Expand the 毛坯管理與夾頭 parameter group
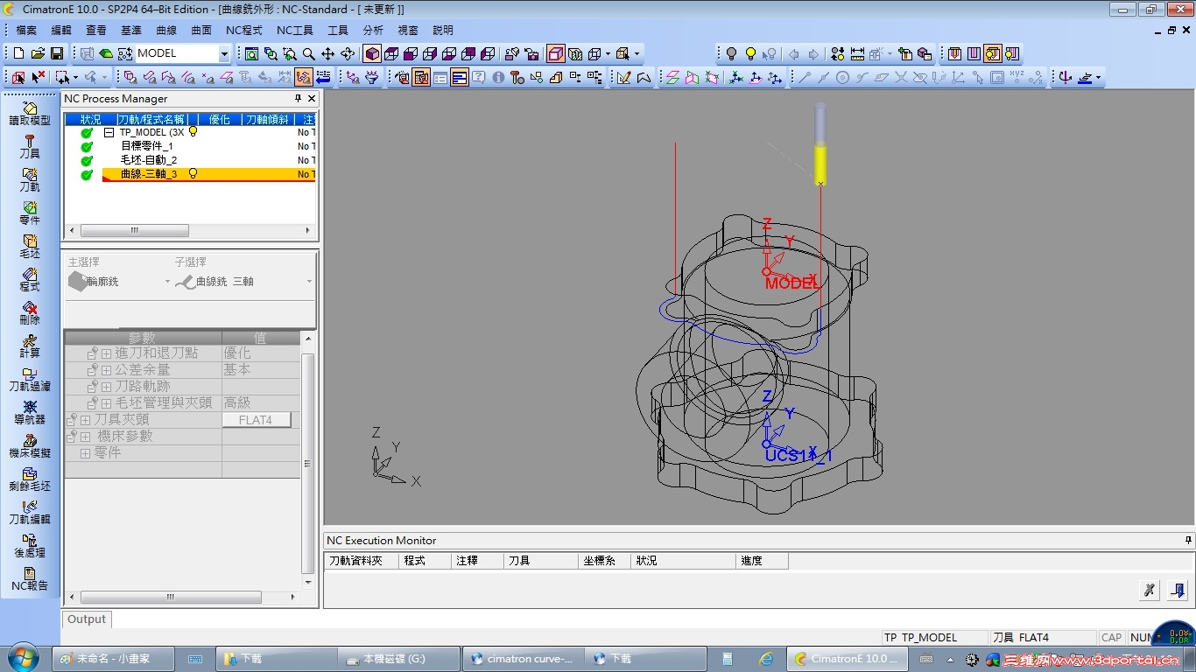 pos(107,403)
